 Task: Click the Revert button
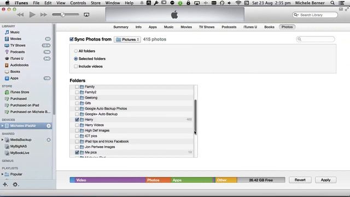point(300,180)
